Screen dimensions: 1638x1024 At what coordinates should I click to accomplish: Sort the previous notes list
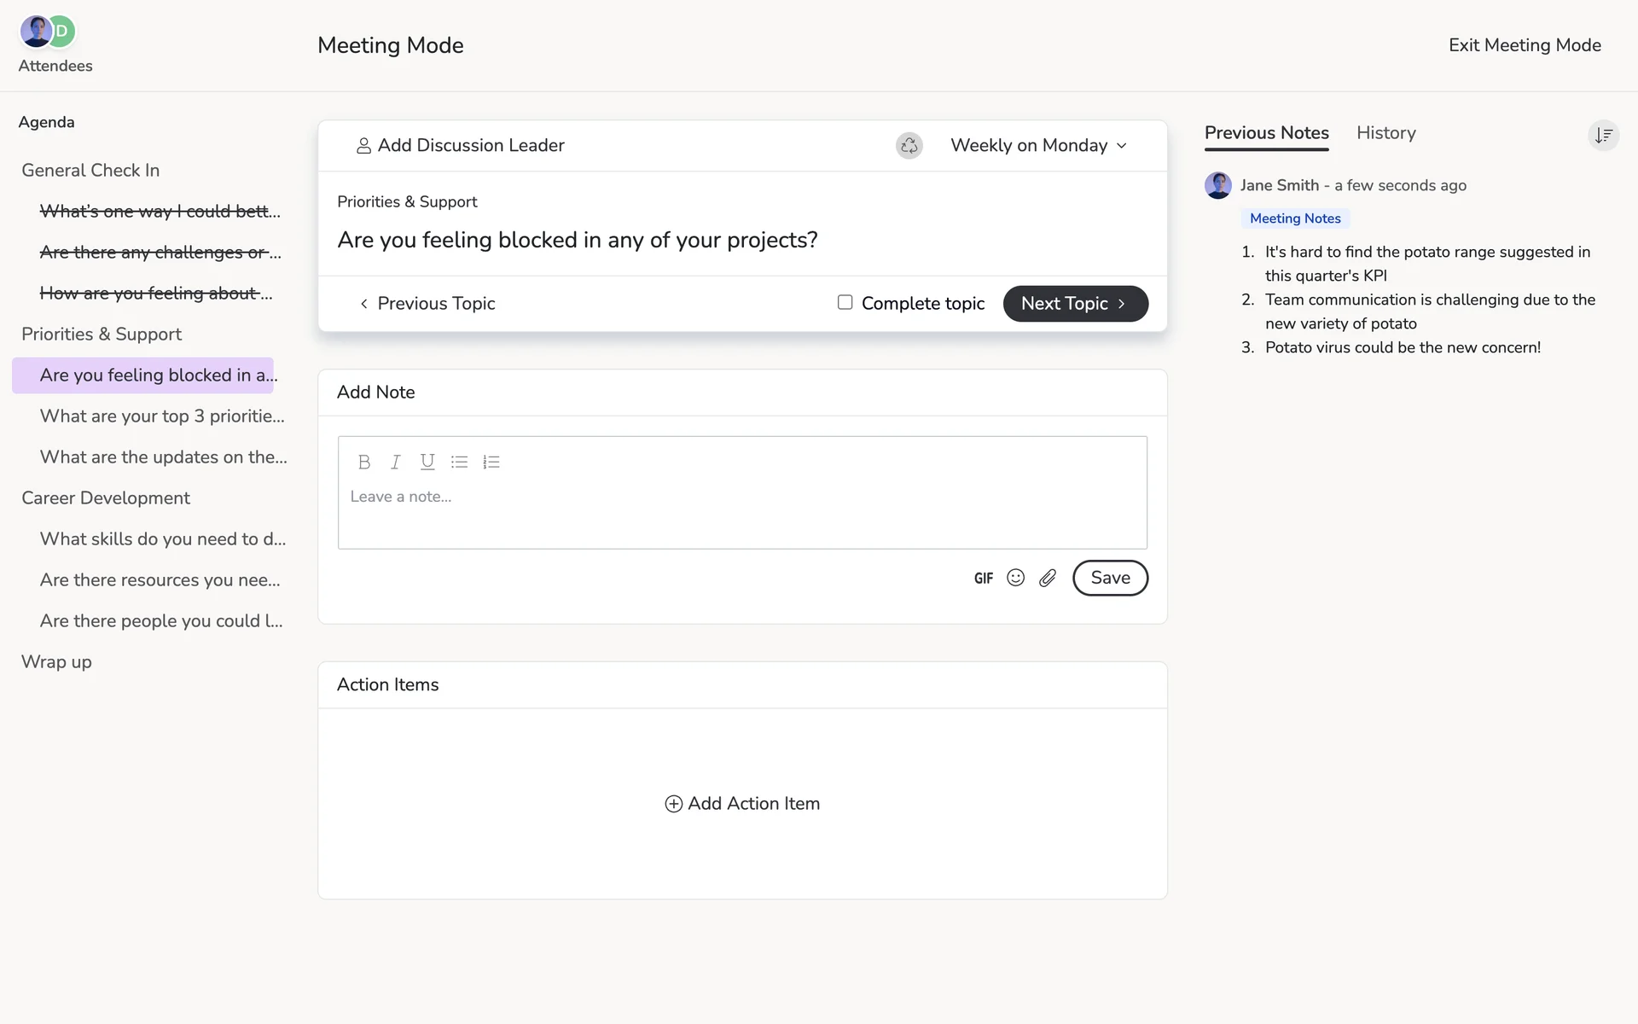[x=1604, y=135]
